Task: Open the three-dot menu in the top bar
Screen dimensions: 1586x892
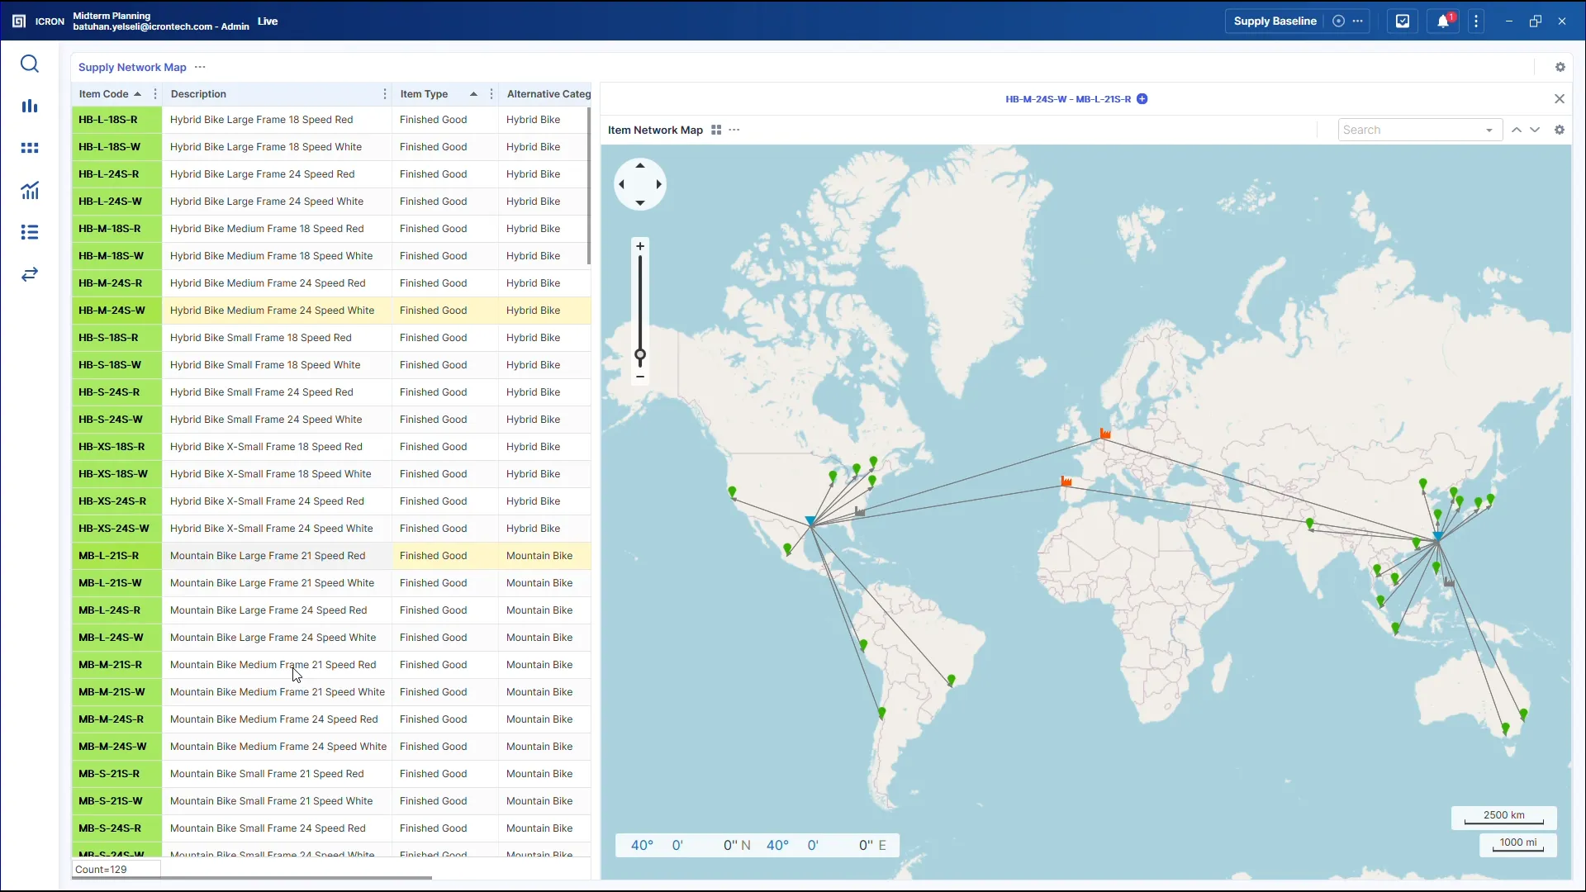Action: pyautogui.click(x=1476, y=21)
